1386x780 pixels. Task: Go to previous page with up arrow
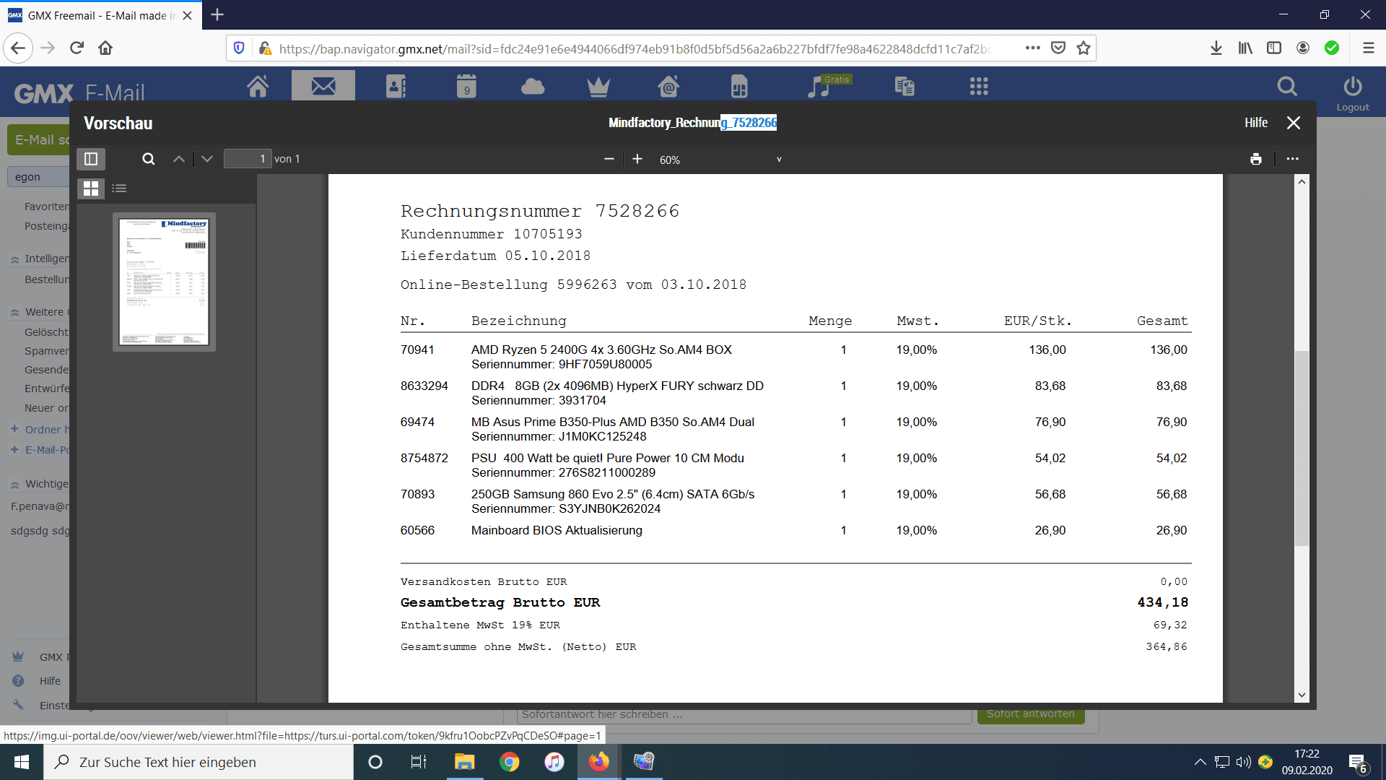click(x=179, y=159)
